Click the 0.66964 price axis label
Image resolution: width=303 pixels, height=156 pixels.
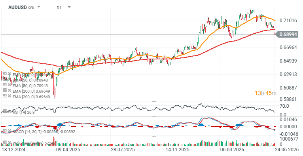pos(288,48)
